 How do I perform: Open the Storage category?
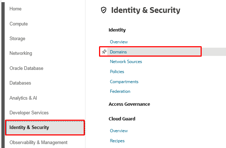coord(17,39)
